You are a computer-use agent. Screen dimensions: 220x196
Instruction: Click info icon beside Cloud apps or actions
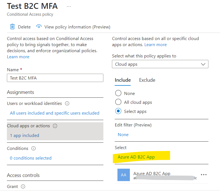tap(55, 126)
